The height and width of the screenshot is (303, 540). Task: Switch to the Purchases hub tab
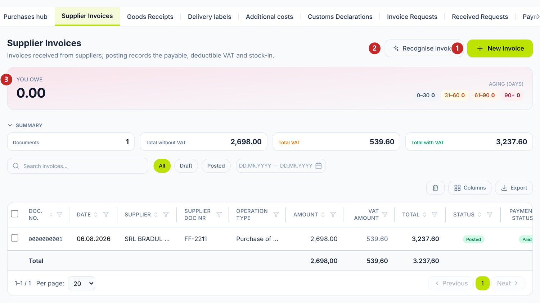(26, 17)
